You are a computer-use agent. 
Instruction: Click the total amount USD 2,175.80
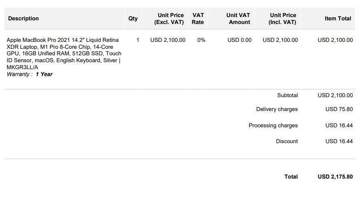pos(335,177)
